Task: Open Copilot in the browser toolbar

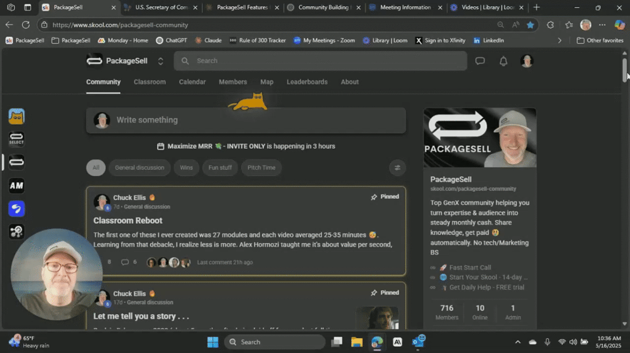Action: coord(619,25)
